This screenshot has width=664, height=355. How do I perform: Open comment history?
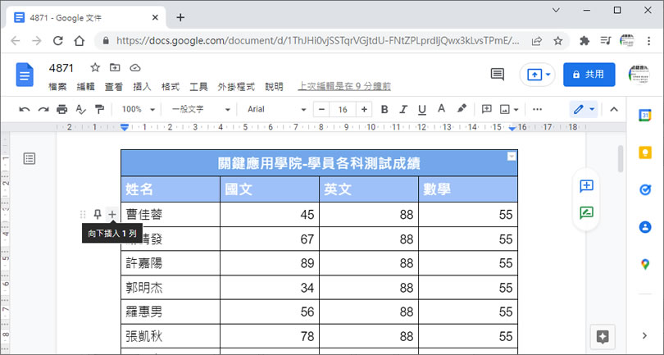pos(497,74)
